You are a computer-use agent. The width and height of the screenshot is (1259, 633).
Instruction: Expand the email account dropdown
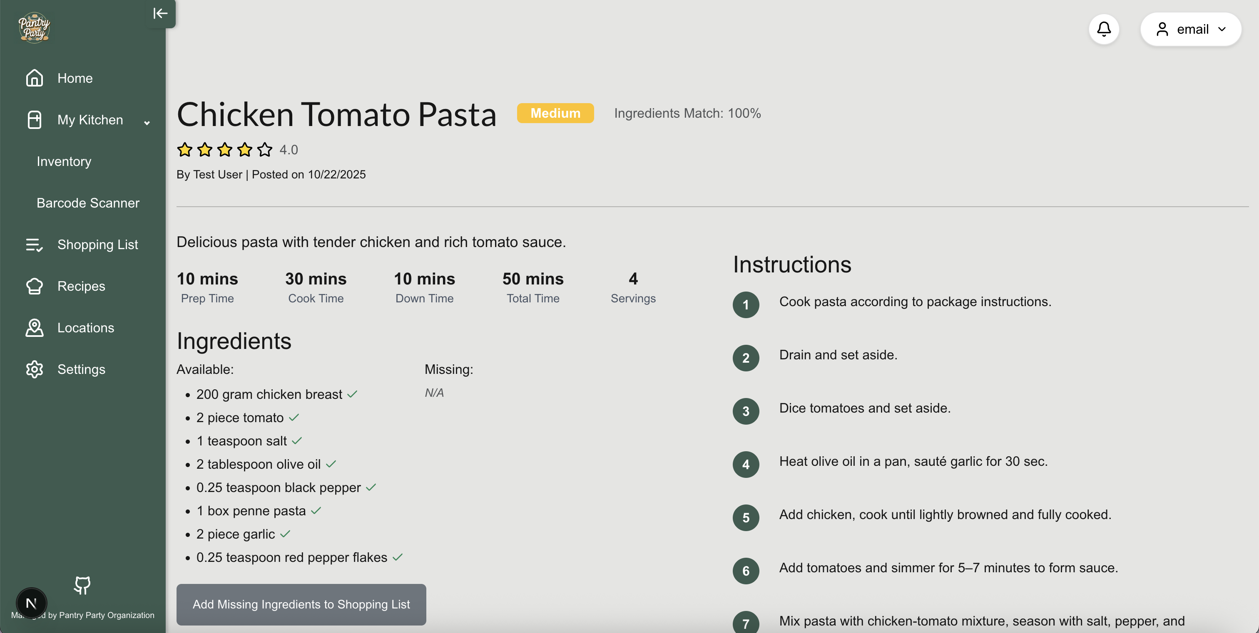tap(1191, 29)
